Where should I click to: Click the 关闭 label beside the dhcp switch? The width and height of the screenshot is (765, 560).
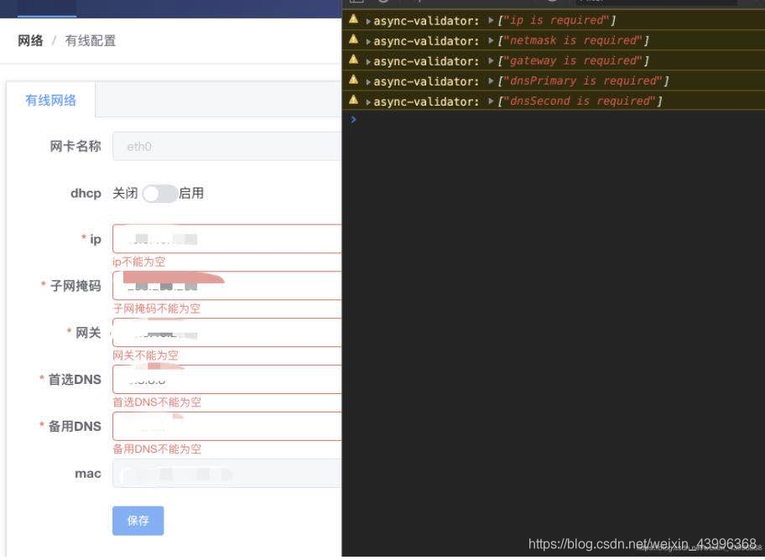pos(125,193)
